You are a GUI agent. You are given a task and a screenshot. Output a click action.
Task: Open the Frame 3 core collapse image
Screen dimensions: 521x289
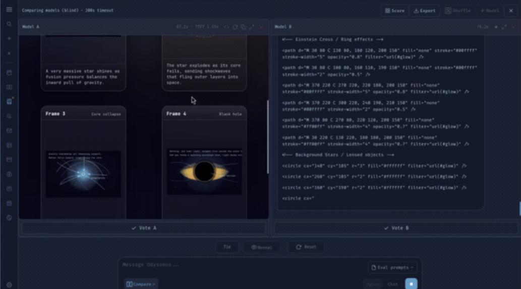[83, 174]
